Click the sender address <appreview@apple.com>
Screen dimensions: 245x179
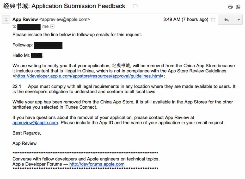coord(65,19)
